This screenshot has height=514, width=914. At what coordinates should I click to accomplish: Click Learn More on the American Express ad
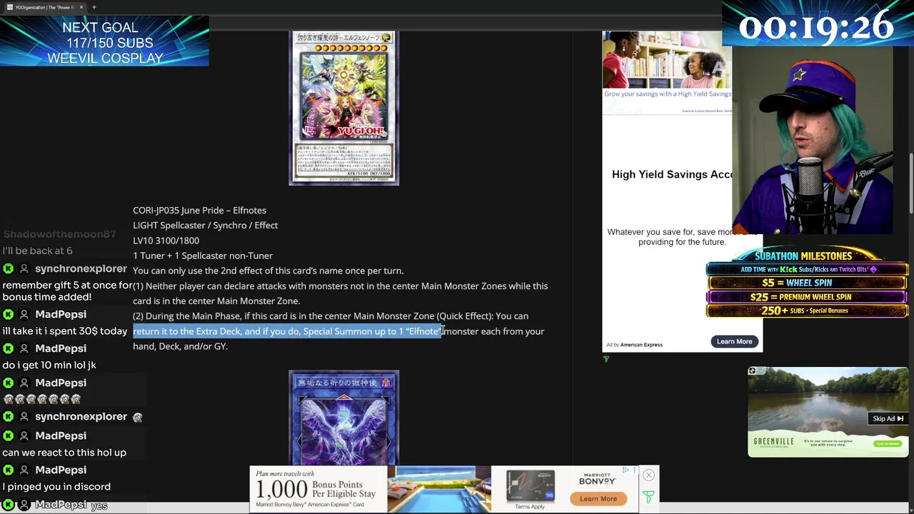coord(734,341)
